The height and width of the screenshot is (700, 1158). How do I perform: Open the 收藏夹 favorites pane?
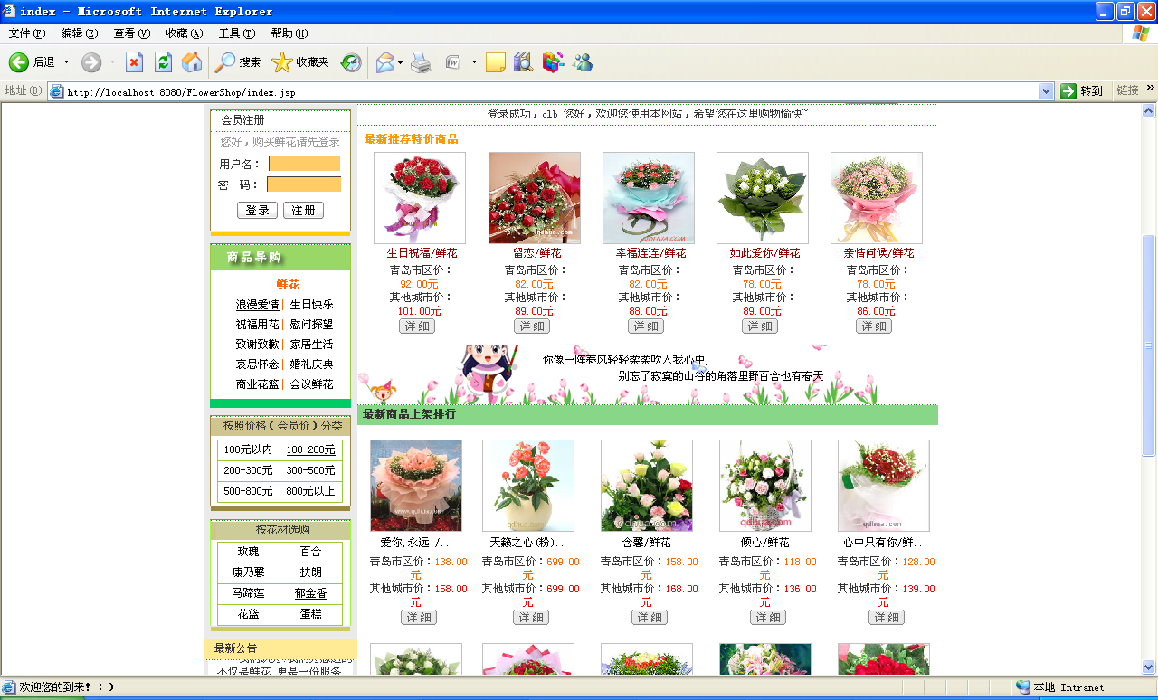300,62
